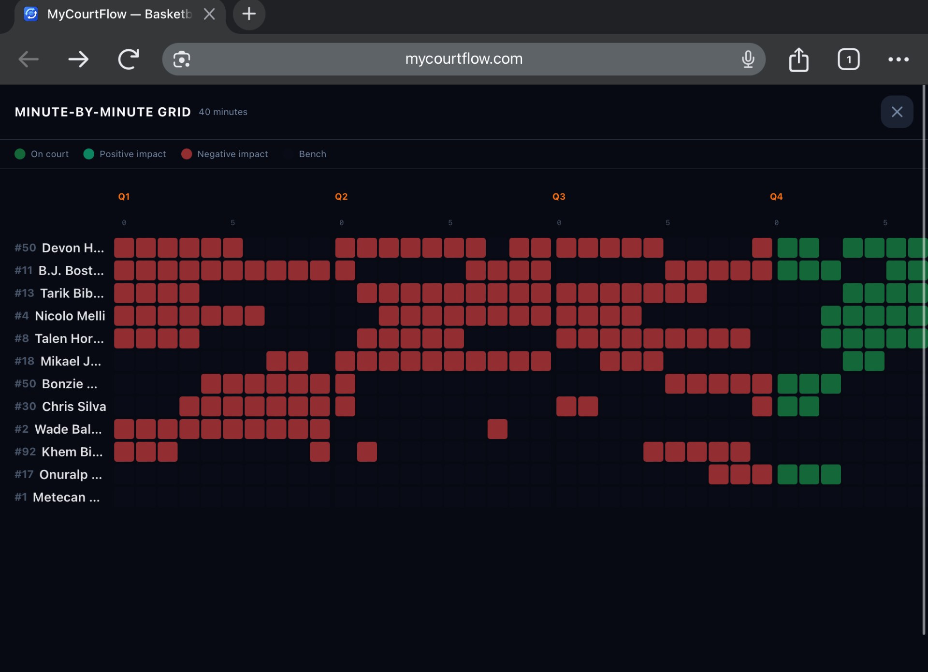Image resolution: width=928 pixels, height=672 pixels.
Task: Select the Q2 quarter header
Action: (341, 197)
